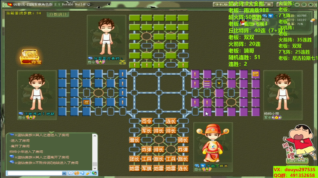Open the chat speech bubble icon

pyautogui.click(x=71, y=173)
